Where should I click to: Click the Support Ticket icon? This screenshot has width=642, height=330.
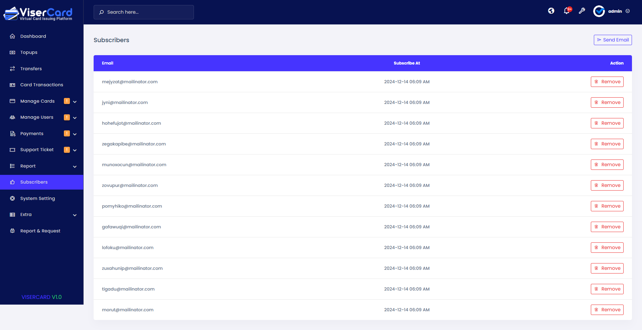(12, 150)
